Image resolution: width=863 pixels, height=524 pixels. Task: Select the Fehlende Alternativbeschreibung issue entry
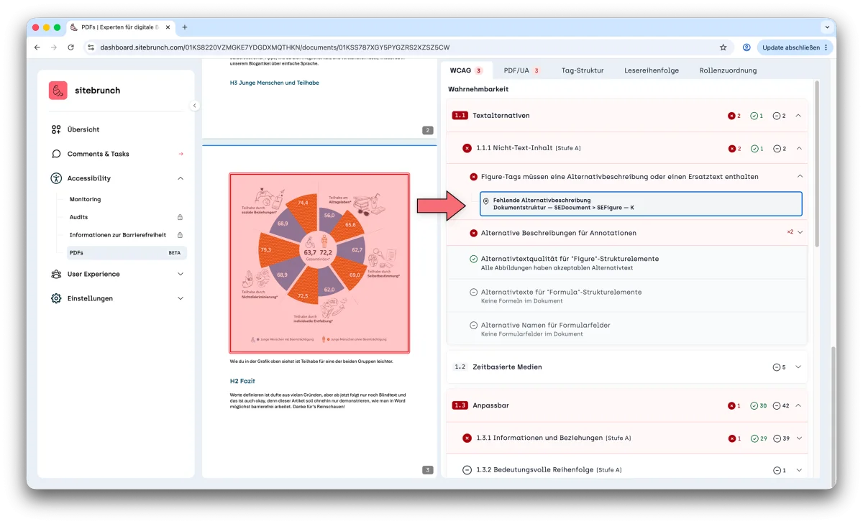(641, 204)
